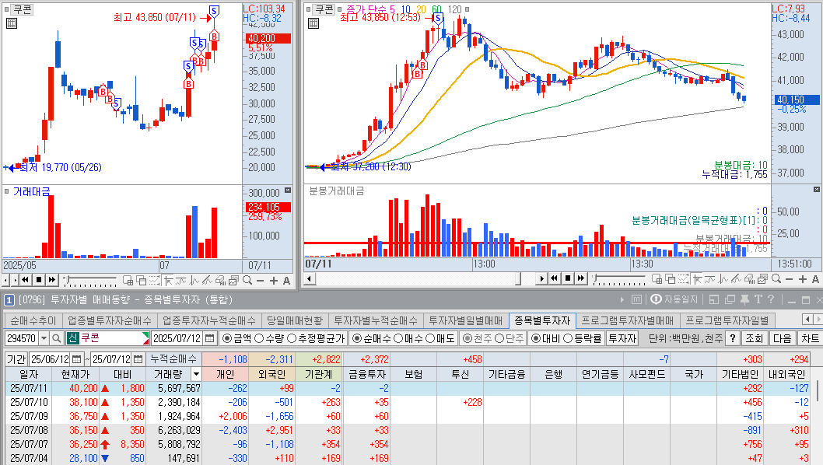823x465 pixels.
Task: Click the 'A' auto-scale icon in right chart toolbar
Action: [815, 278]
